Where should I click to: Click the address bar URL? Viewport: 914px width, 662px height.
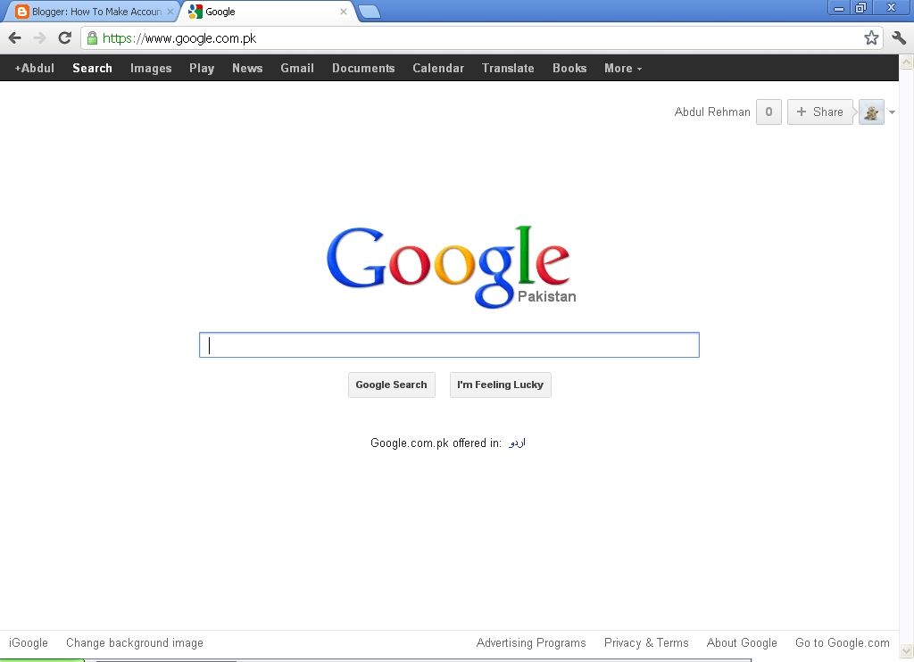179,38
